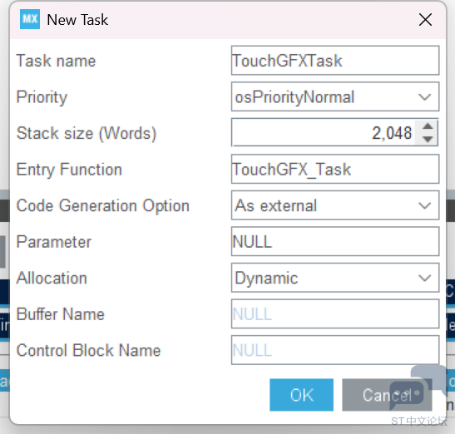455x434 pixels.
Task: Decrease stack size with down arrow
Action: click(x=428, y=139)
